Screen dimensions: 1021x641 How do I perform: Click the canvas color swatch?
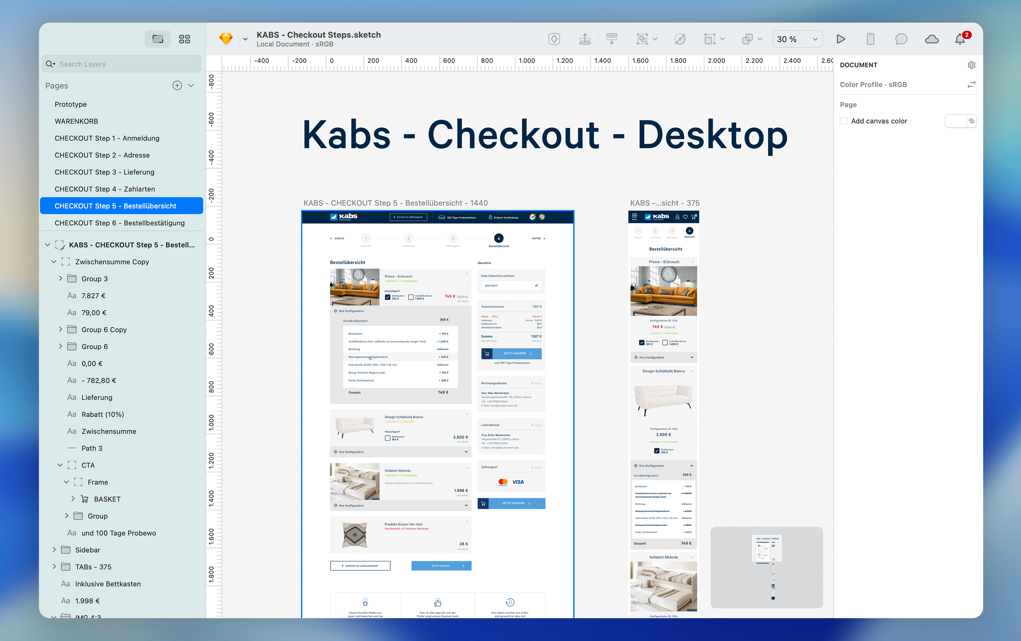tap(955, 121)
